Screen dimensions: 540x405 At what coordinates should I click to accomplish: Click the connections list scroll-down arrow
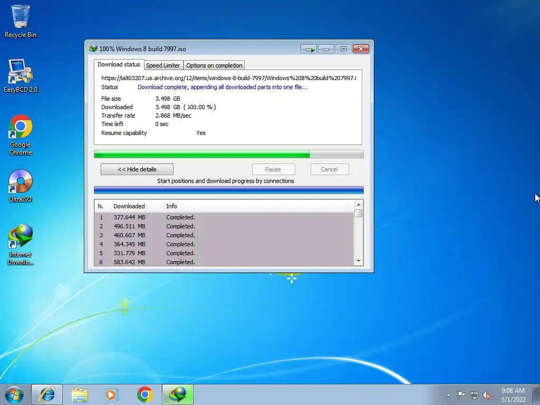tap(359, 261)
